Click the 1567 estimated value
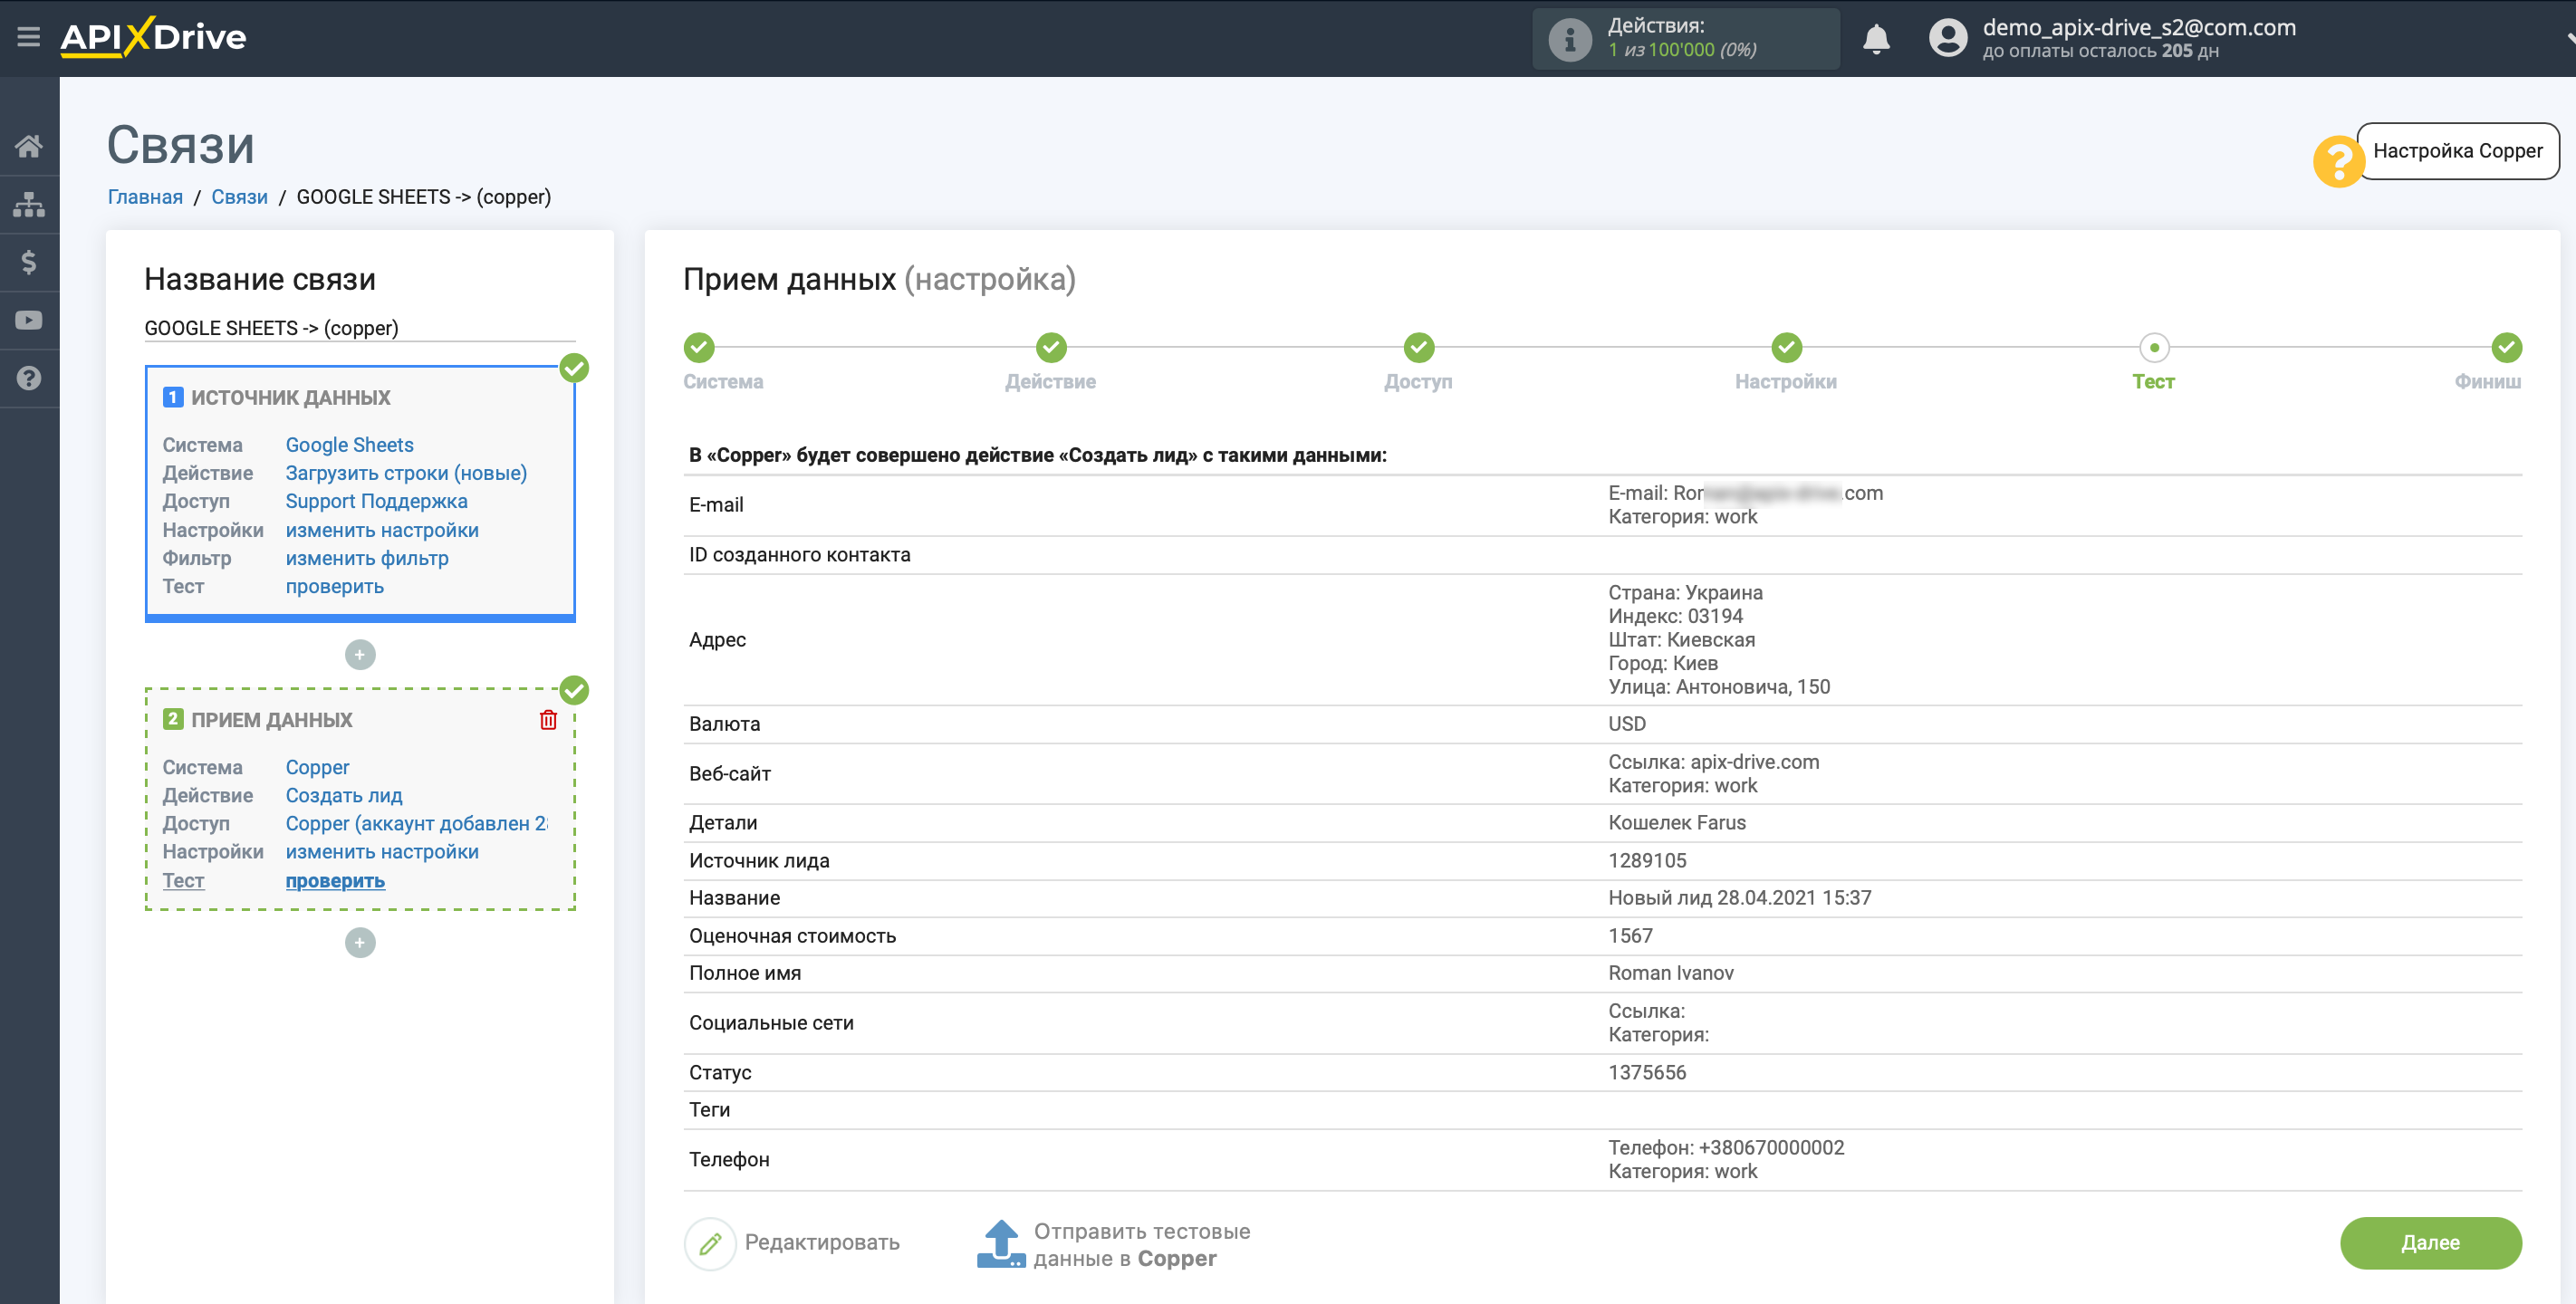 click(1630, 936)
